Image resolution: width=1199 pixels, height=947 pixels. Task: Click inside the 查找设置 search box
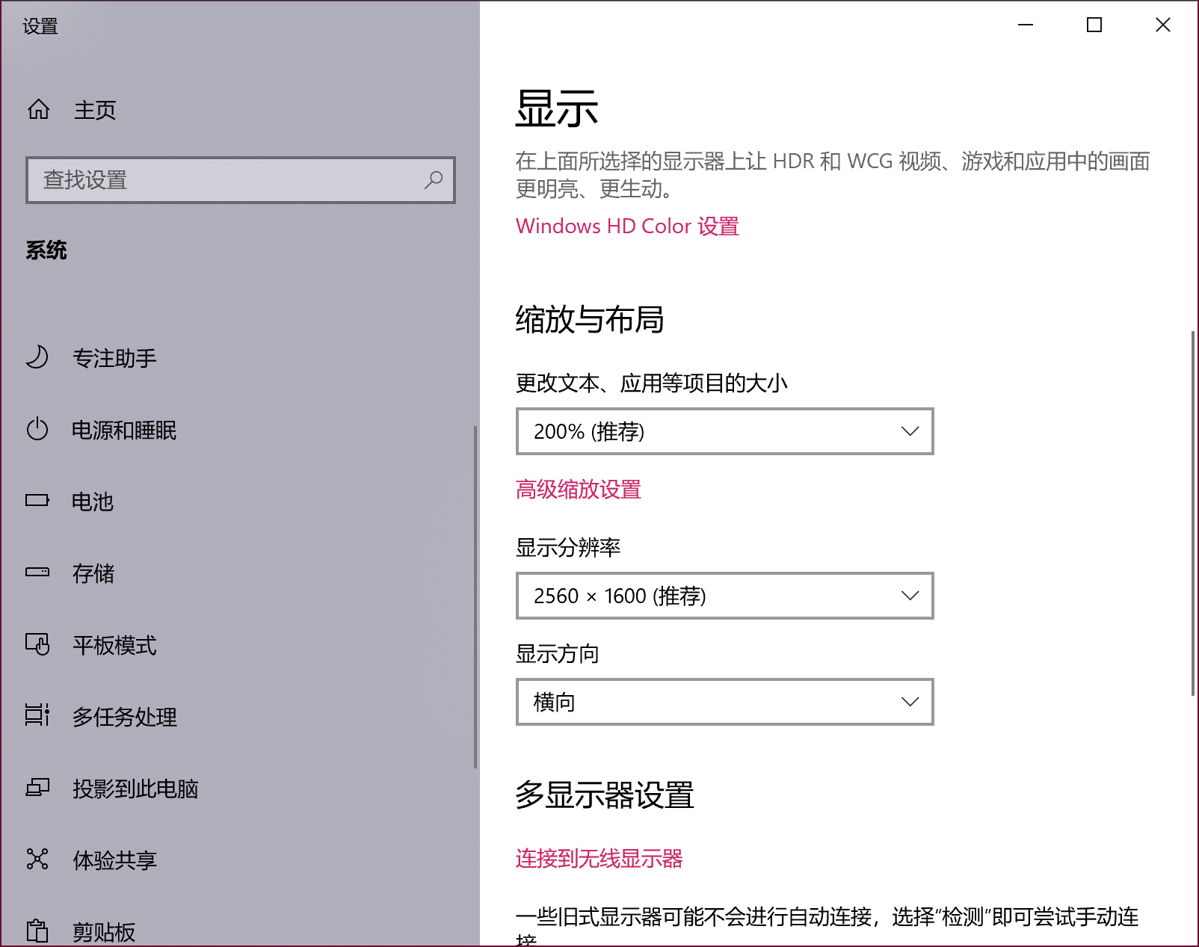tap(224, 180)
